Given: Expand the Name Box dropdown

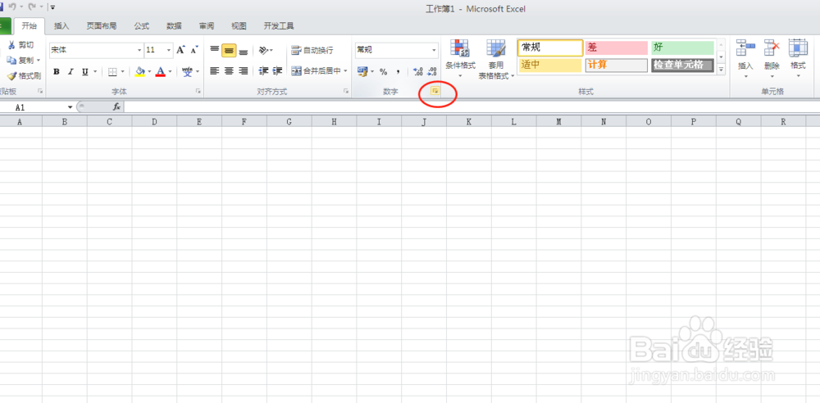Looking at the screenshot, I should click(70, 107).
